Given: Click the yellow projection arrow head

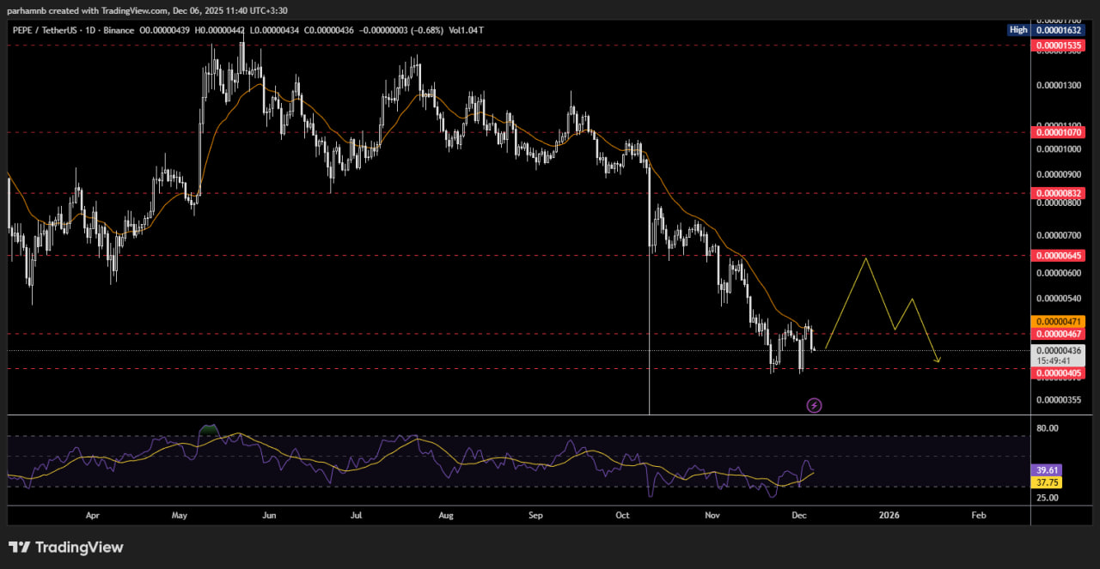Looking at the screenshot, I should point(938,360).
